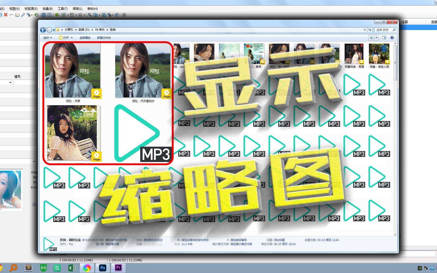Click the wrench options icon in Mp3tag toolbar
The height and width of the screenshot is (273, 437).
tap(23, 15)
